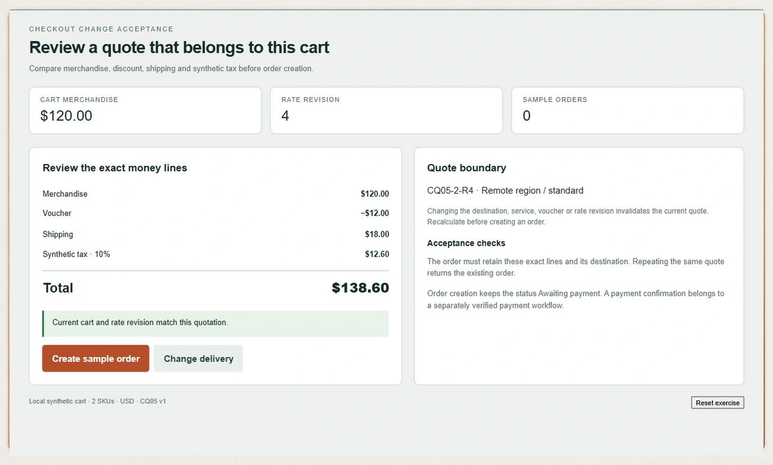
Task: Click the Acceptance checks heading
Action: point(466,243)
